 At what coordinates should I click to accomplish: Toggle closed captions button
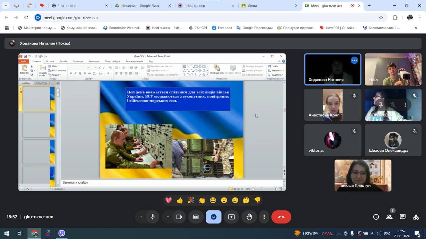196,217
